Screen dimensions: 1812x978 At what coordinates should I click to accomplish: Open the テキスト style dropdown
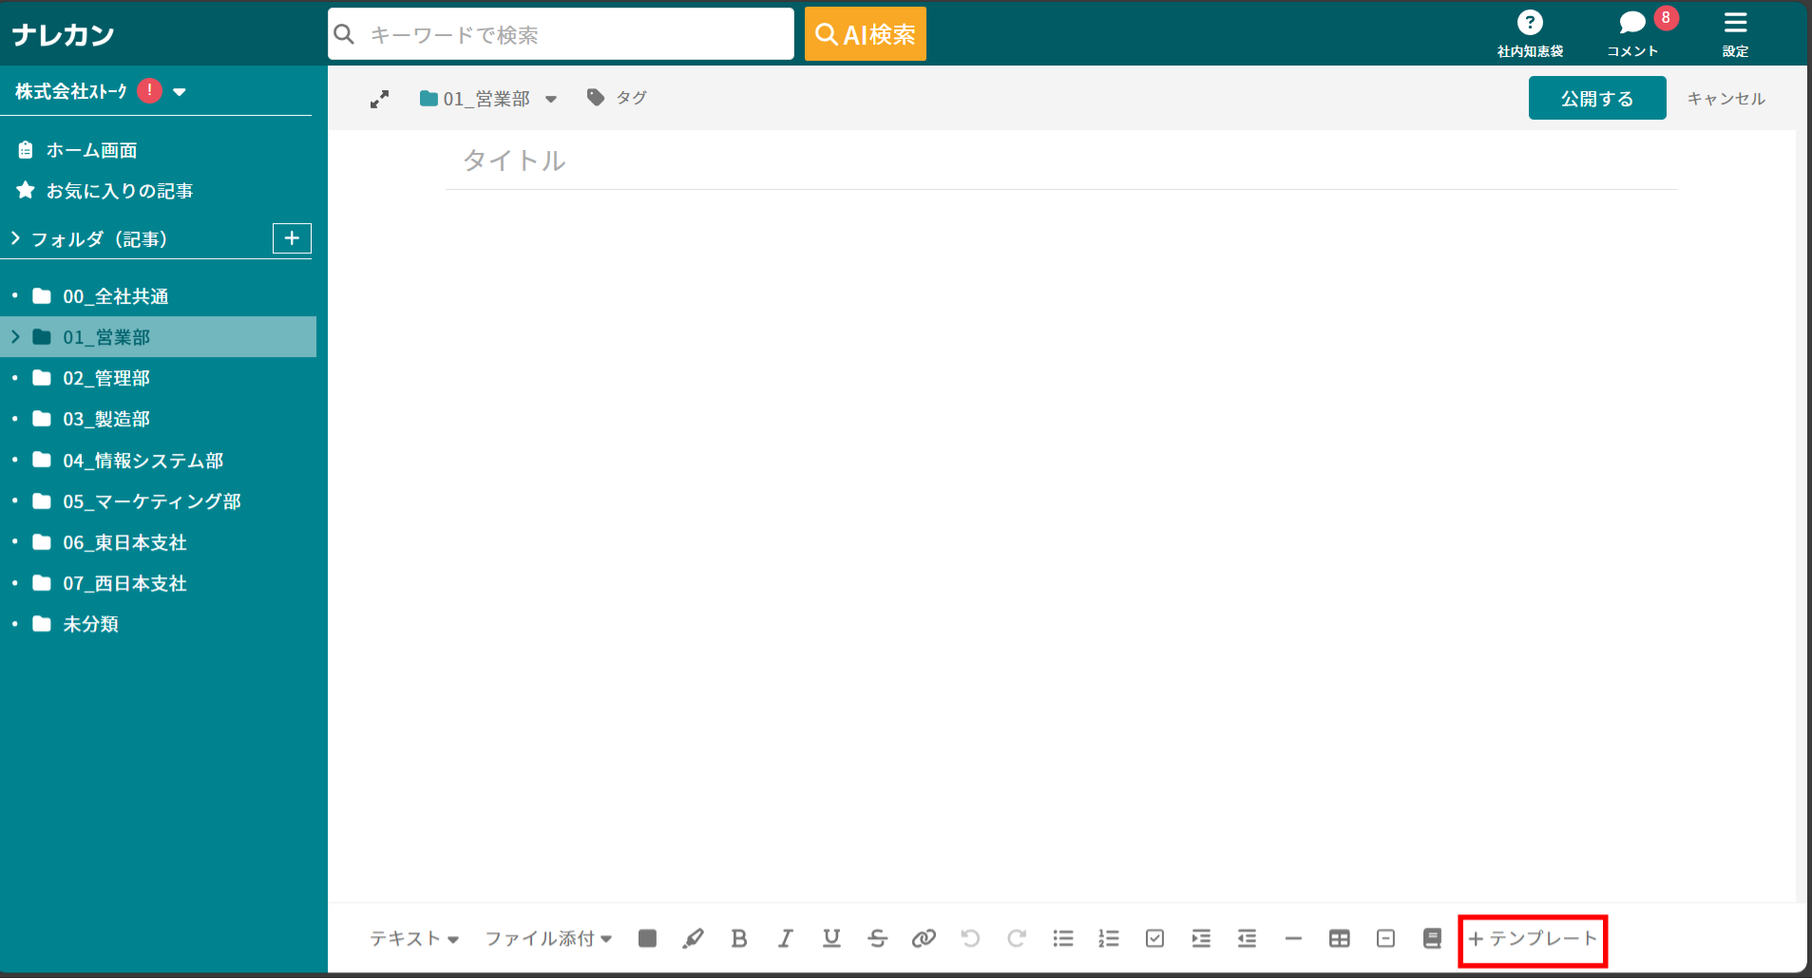(414, 938)
